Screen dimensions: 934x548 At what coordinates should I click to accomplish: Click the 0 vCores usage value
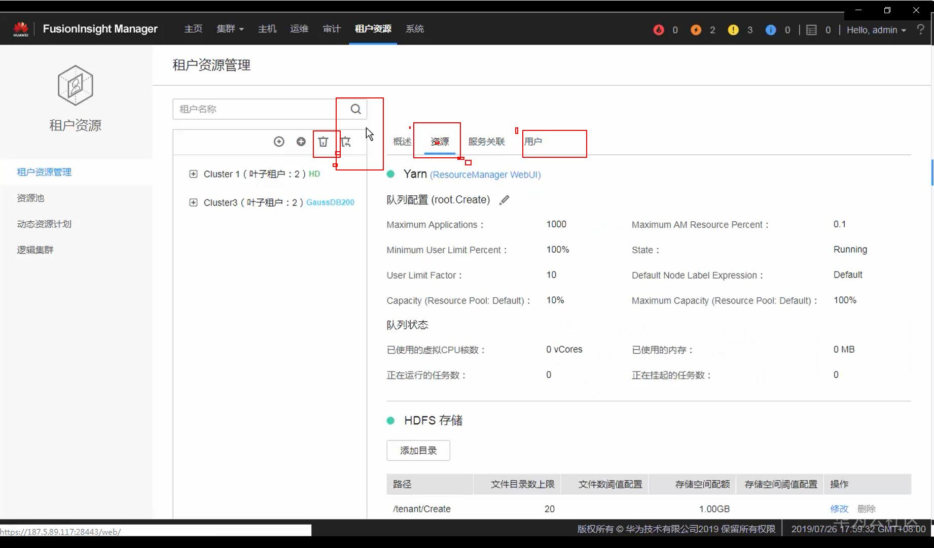564,350
